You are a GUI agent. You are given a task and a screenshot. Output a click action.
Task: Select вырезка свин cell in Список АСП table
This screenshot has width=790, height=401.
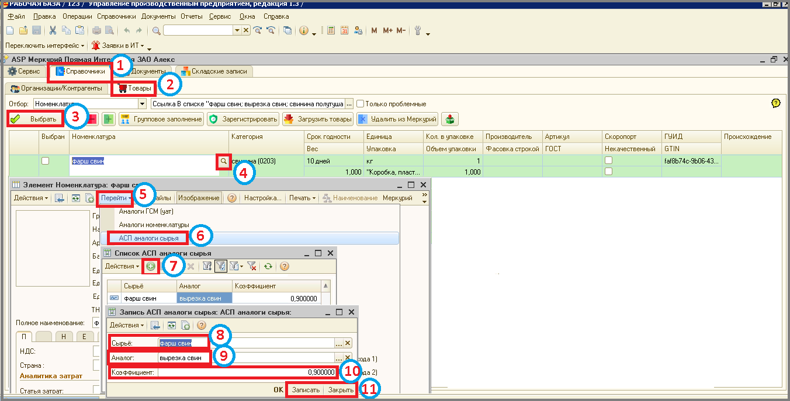[205, 298]
